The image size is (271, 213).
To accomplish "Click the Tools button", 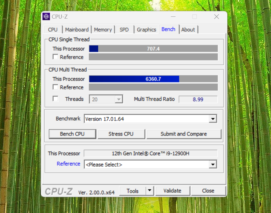I will (133, 191).
